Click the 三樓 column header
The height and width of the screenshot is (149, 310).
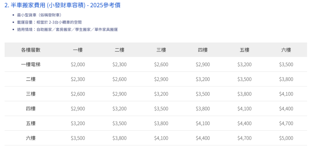pos(161,50)
